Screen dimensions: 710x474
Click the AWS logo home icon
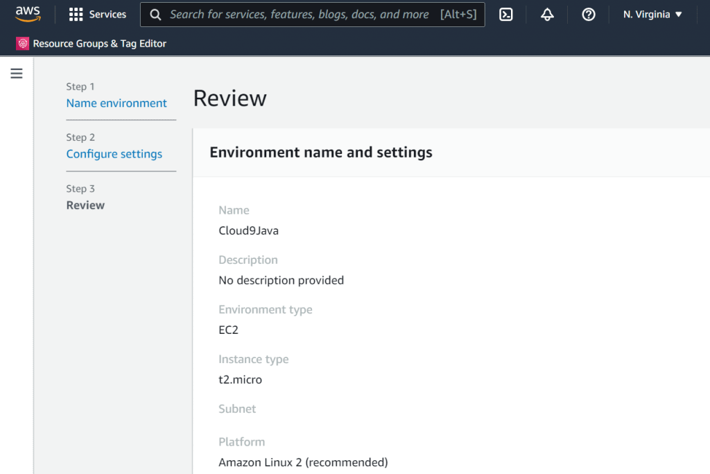pyautogui.click(x=28, y=14)
